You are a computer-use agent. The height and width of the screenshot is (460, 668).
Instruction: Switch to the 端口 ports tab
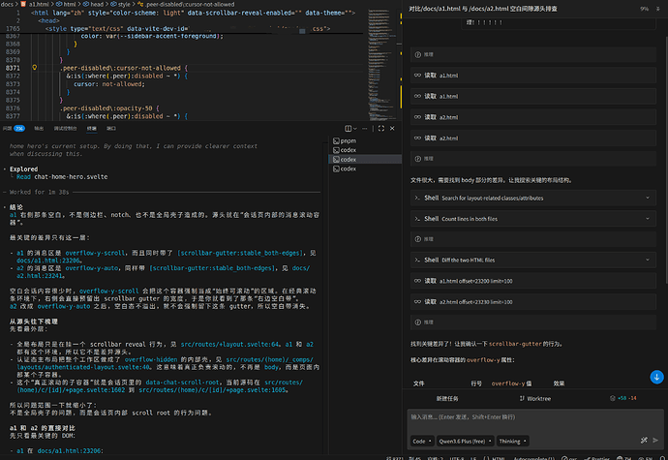click(111, 129)
